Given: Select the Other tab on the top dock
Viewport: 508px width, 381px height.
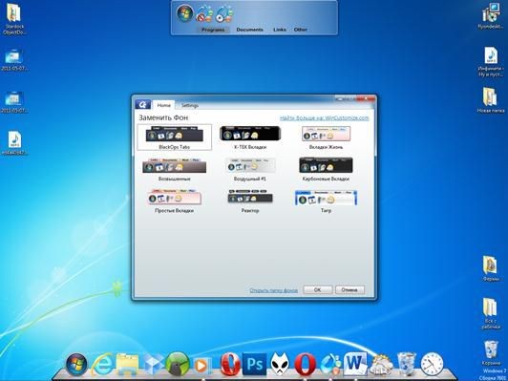Looking at the screenshot, I should coord(301,30).
